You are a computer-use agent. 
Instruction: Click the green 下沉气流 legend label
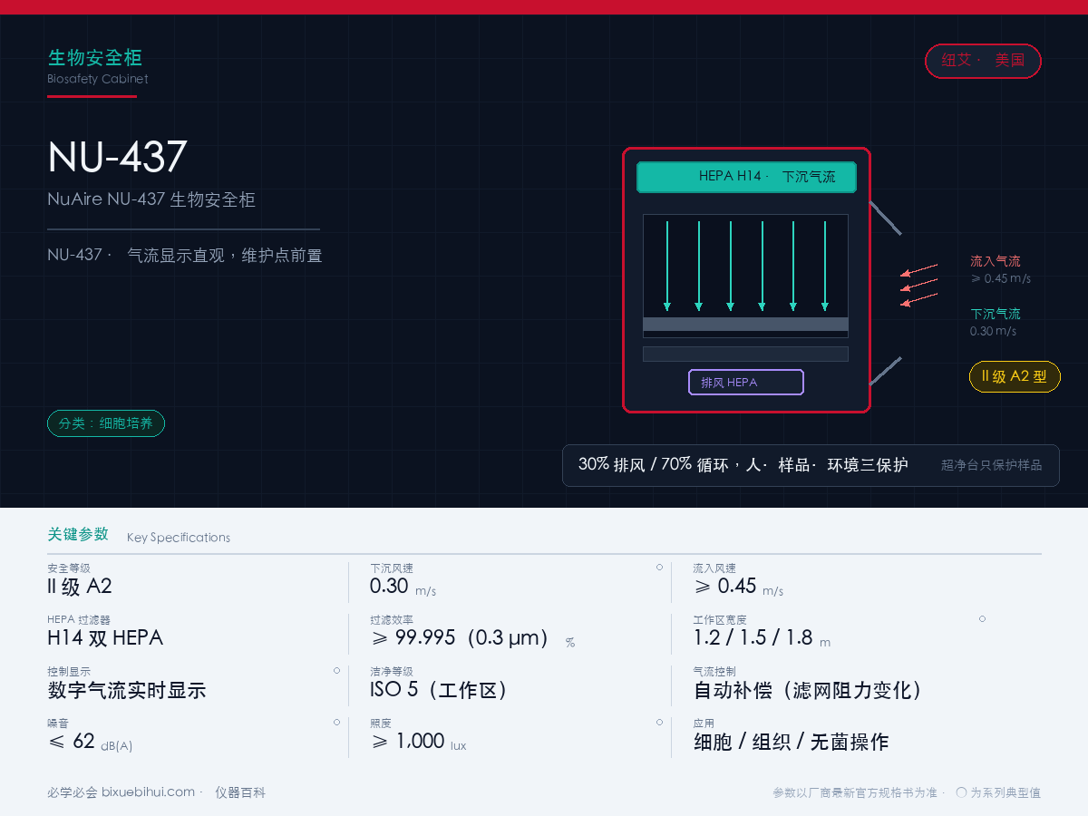click(996, 314)
